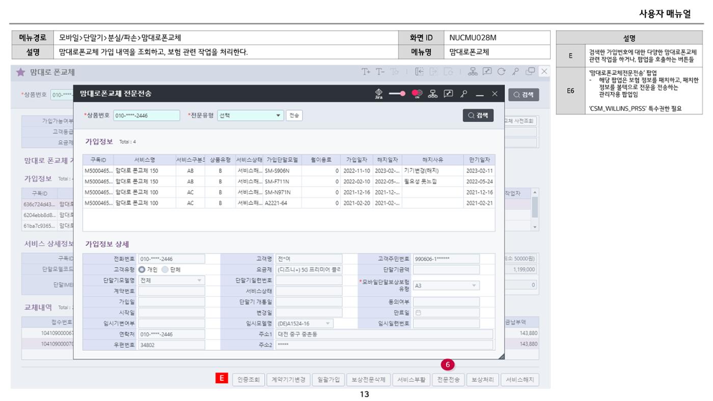Image resolution: width=713 pixels, height=401 pixels.
Task: Click the 검색 button in the main window behind
Action: coord(523,95)
